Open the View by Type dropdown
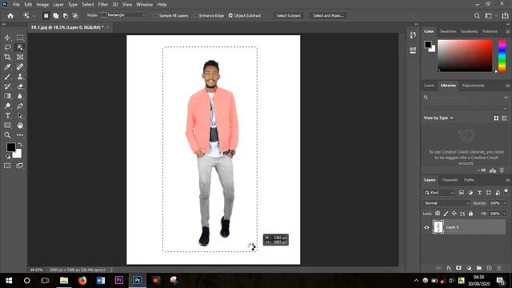Viewport: 512px width, 288px height. tap(438, 118)
